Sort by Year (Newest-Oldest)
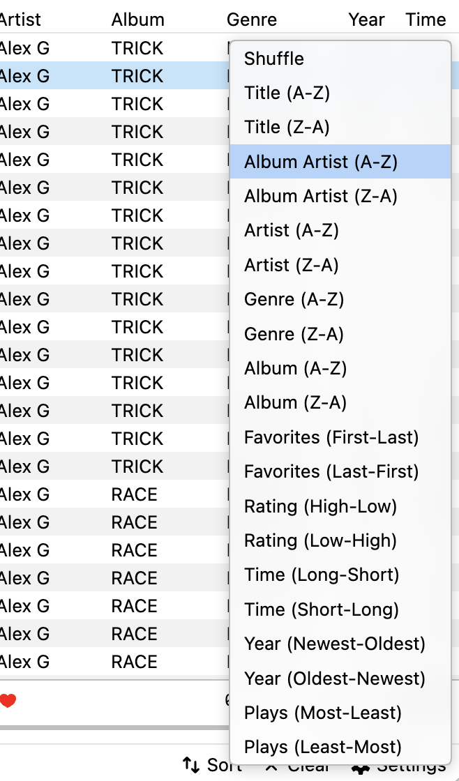Screen dimensions: 459x781 (340, 644)
